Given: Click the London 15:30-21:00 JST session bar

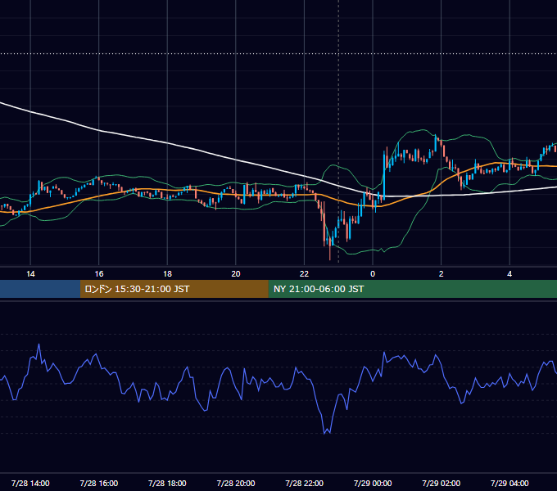Looking at the screenshot, I should (174, 289).
